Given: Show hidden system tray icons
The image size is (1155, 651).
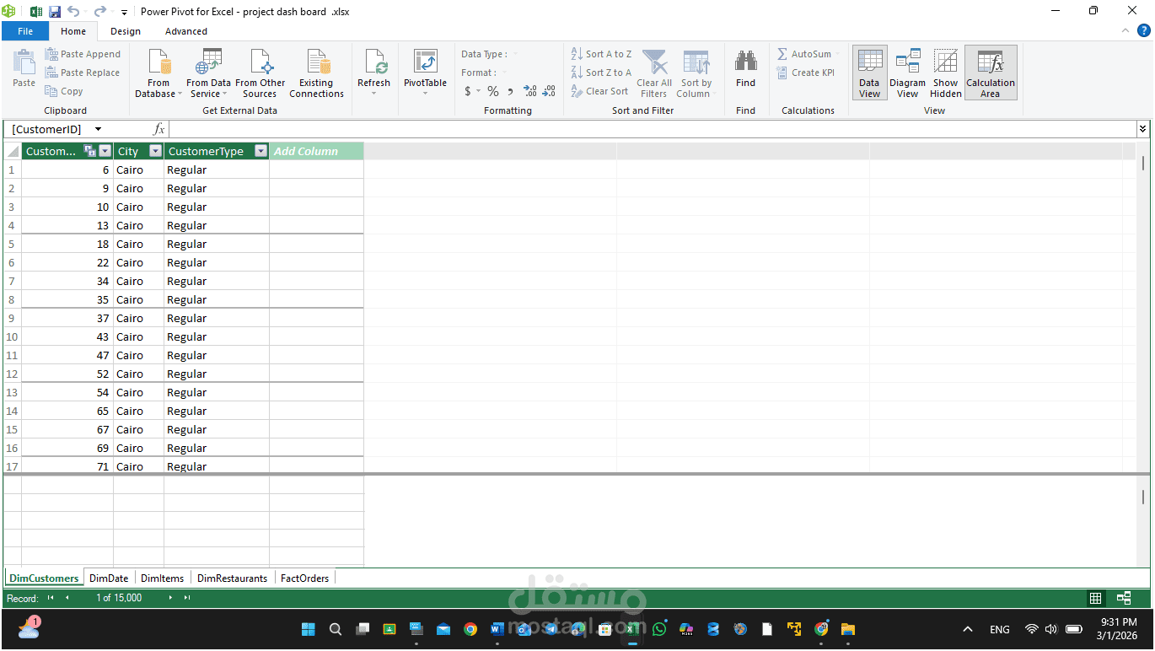Looking at the screenshot, I should tap(968, 629).
